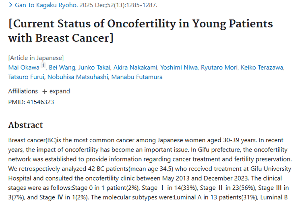
Task: Open author Keiko Terazawa's link
Action: point(263,68)
